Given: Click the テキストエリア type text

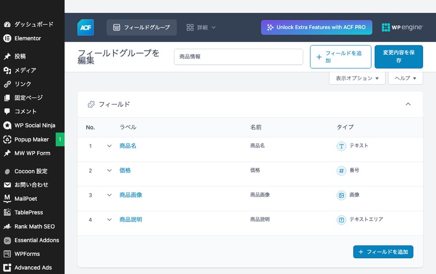Looking at the screenshot, I should click(x=366, y=219).
